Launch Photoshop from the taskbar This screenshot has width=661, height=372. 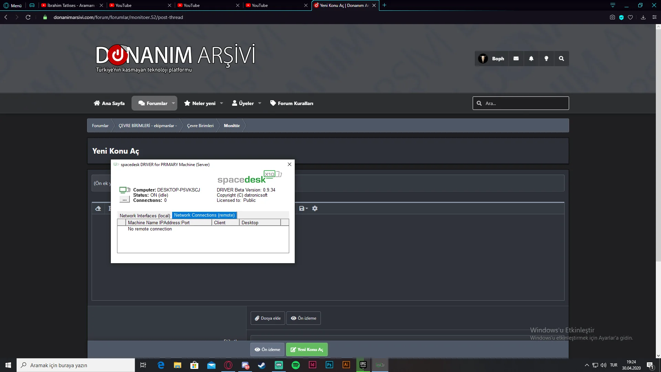coord(329,365)
